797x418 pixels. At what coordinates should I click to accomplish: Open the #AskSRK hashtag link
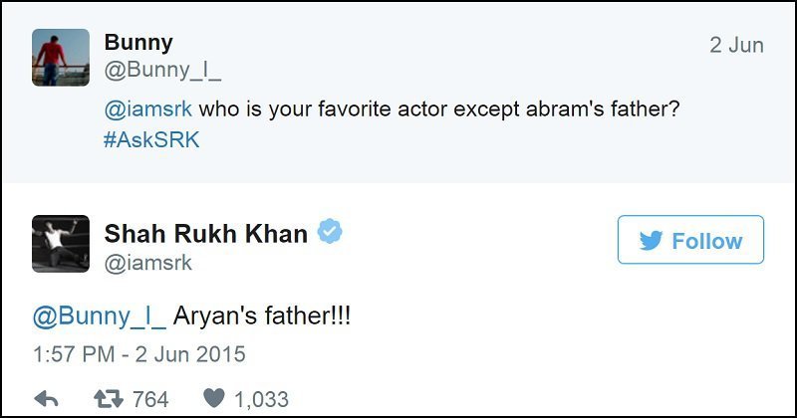[x=151, y=139]
